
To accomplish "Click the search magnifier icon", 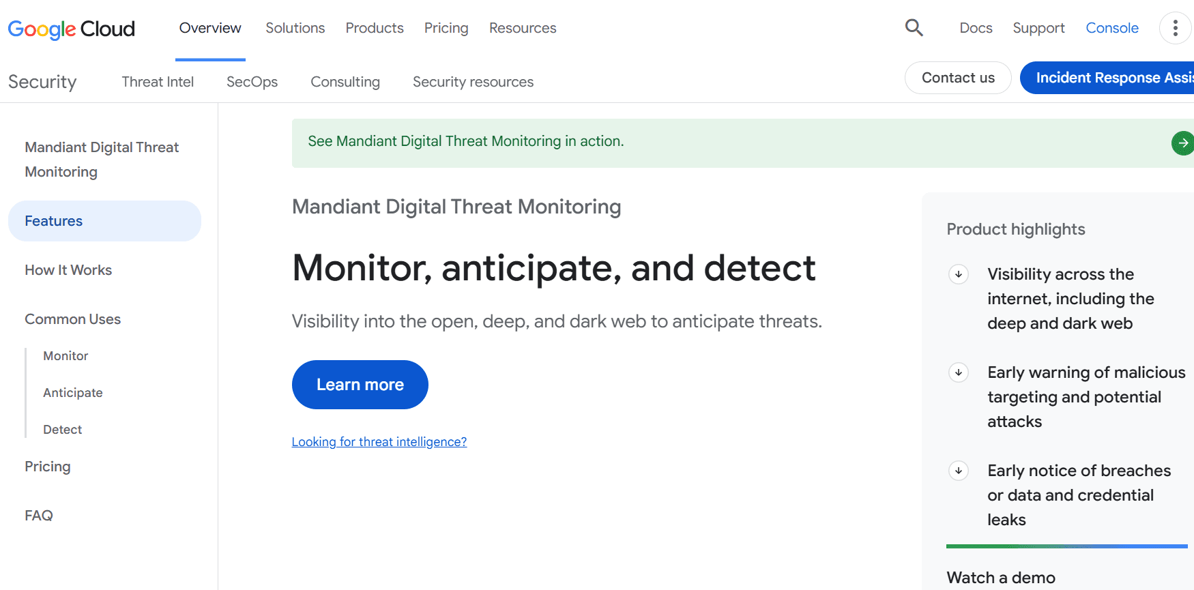I will [914, 28].
